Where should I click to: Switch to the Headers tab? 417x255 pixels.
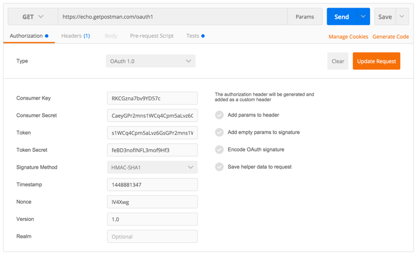[75, 36]
